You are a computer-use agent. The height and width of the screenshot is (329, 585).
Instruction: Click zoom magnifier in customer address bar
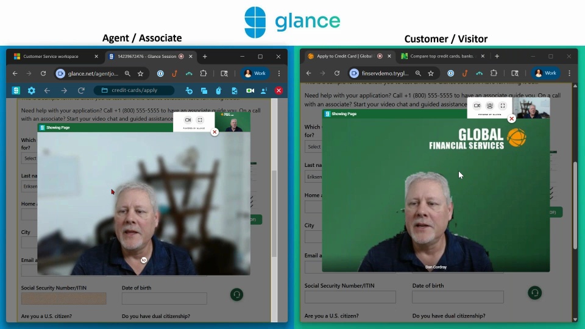[x=418, y=74]
